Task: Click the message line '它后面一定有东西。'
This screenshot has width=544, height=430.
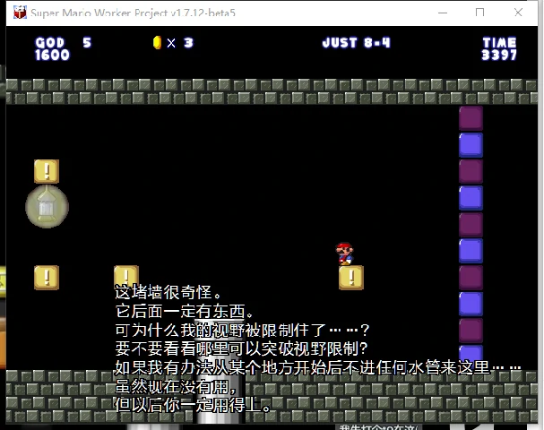Action: tap(184, 311)
